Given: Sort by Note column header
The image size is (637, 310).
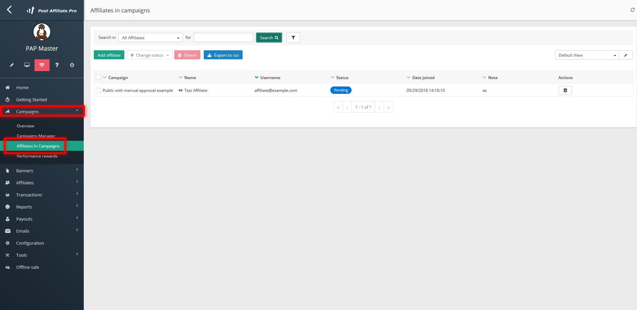Looking at the screenshot, I should pos(493,77).
